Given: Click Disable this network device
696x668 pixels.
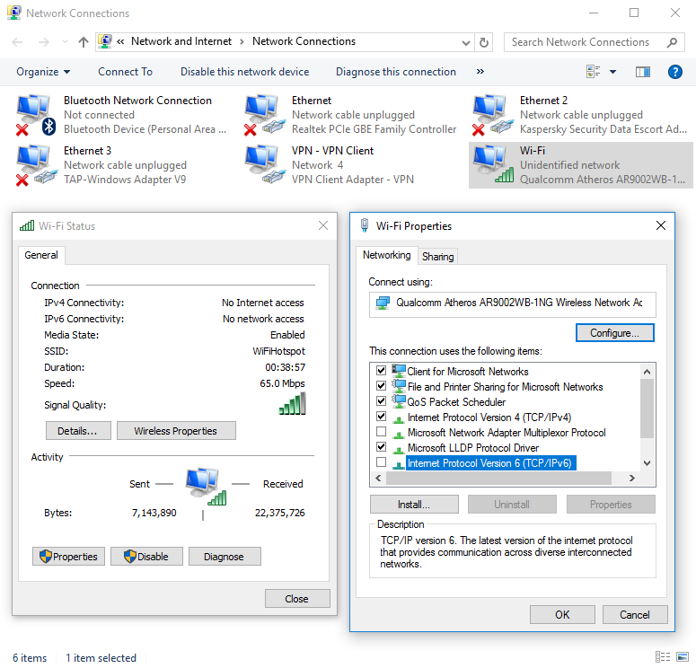Looking at the screenshot, I should pyautogui.click(x=244, y=72).
